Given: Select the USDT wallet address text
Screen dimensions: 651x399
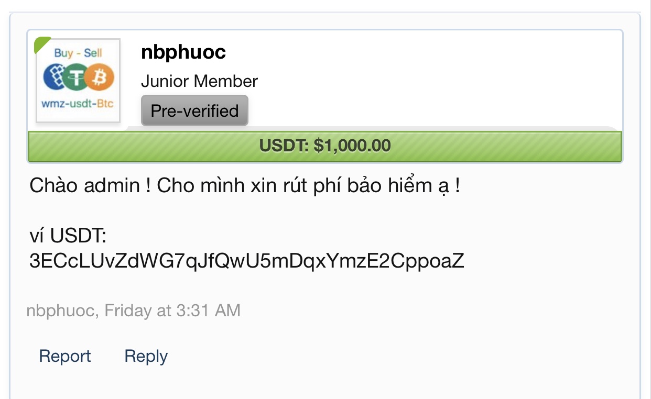Looking at the screenshot, I should pyautogui.click(x=247, y=261).
